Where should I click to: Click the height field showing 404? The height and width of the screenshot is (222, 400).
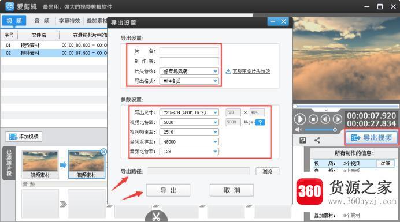(x=257, y=112)
